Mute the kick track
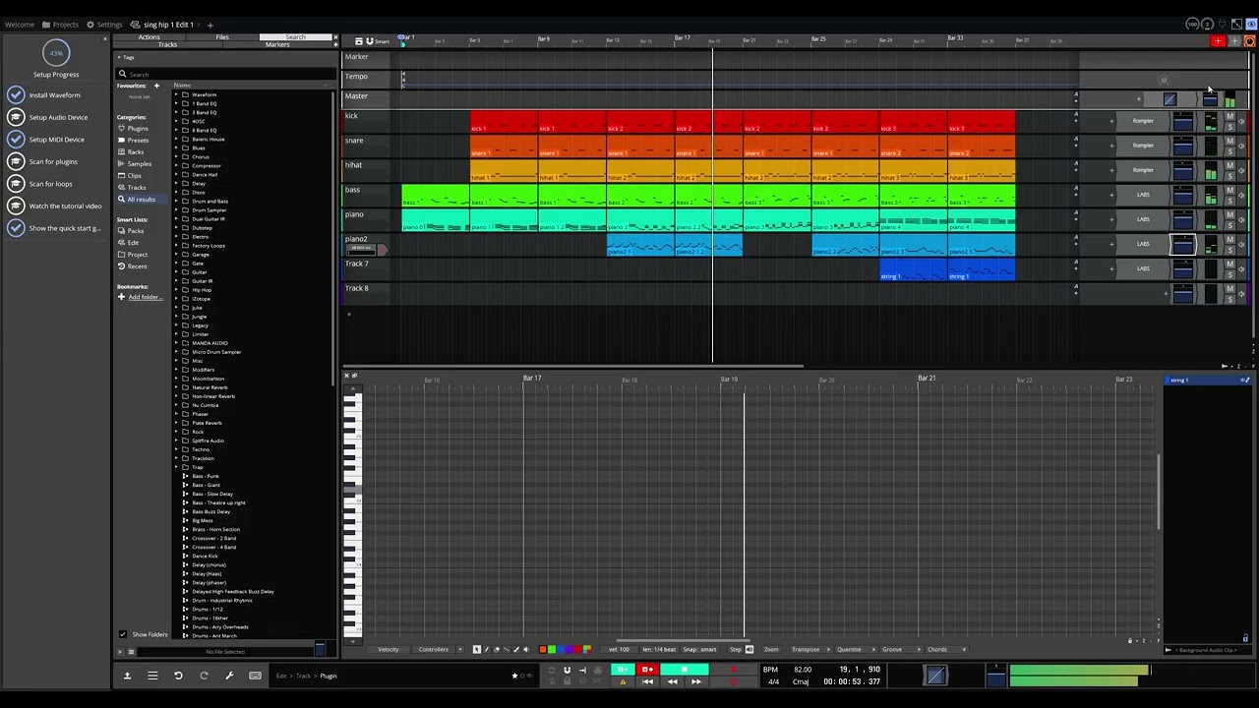 [x=1229, y=117]
